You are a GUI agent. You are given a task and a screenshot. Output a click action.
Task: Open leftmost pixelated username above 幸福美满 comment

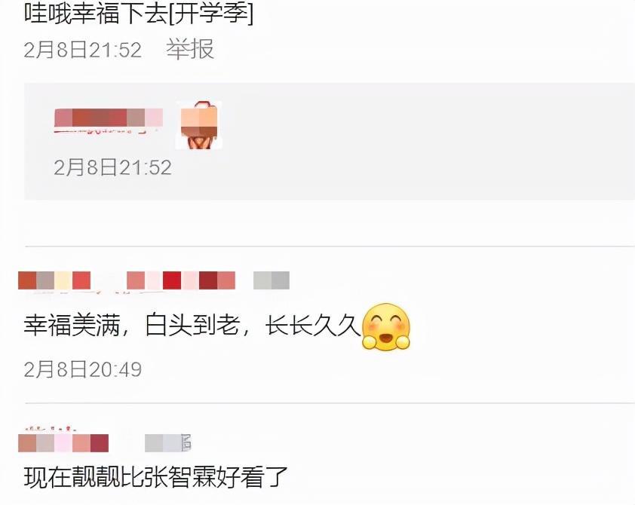point(54,280)
